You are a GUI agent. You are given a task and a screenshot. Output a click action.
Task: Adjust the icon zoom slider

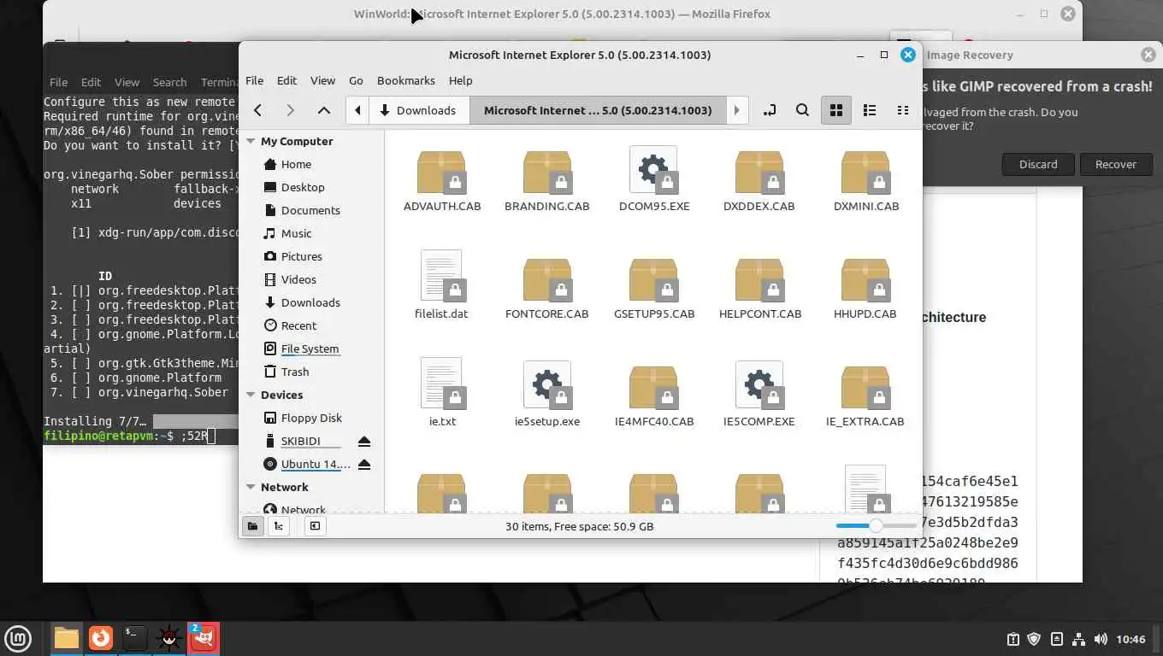pyautogui.click(x=876, y=526)
